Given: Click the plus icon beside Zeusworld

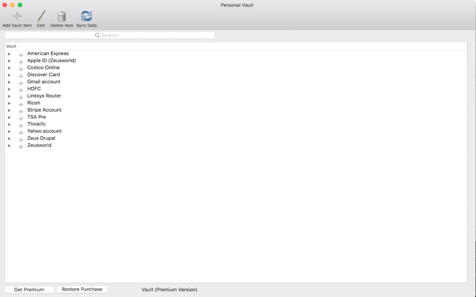Looking at the screenshot, I should [21, 147].
